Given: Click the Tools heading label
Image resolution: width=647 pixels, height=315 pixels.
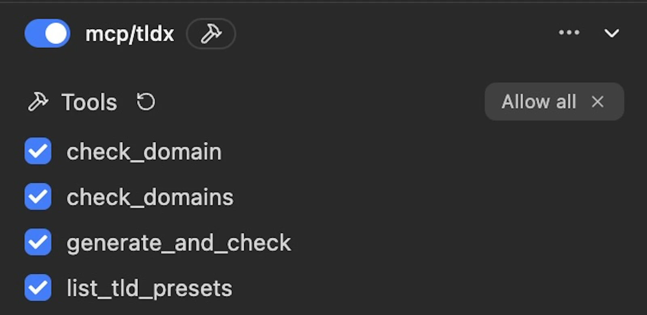Looking at the screenshot, I should click(x=89, y=102).
